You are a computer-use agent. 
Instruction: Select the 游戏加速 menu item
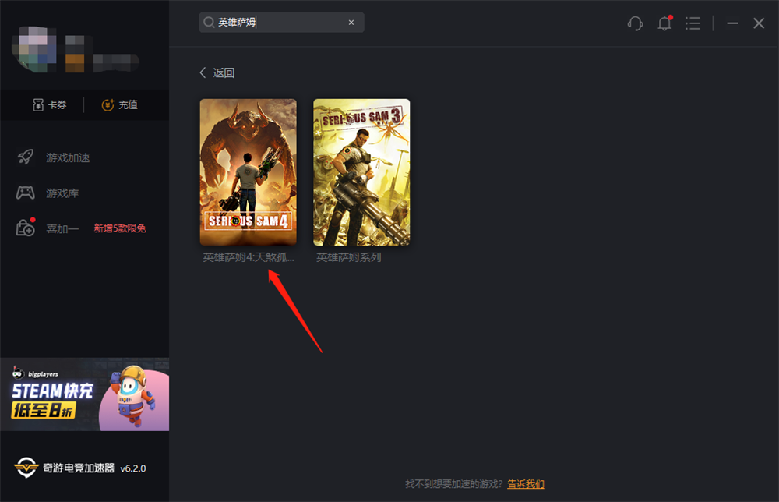(x=68, y=157)
